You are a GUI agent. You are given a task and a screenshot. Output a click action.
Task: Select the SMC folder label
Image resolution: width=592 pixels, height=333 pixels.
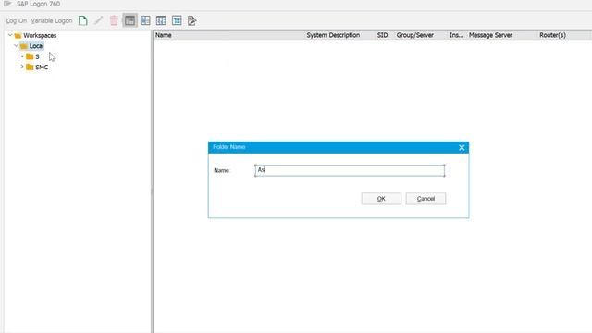coord(42,68)
